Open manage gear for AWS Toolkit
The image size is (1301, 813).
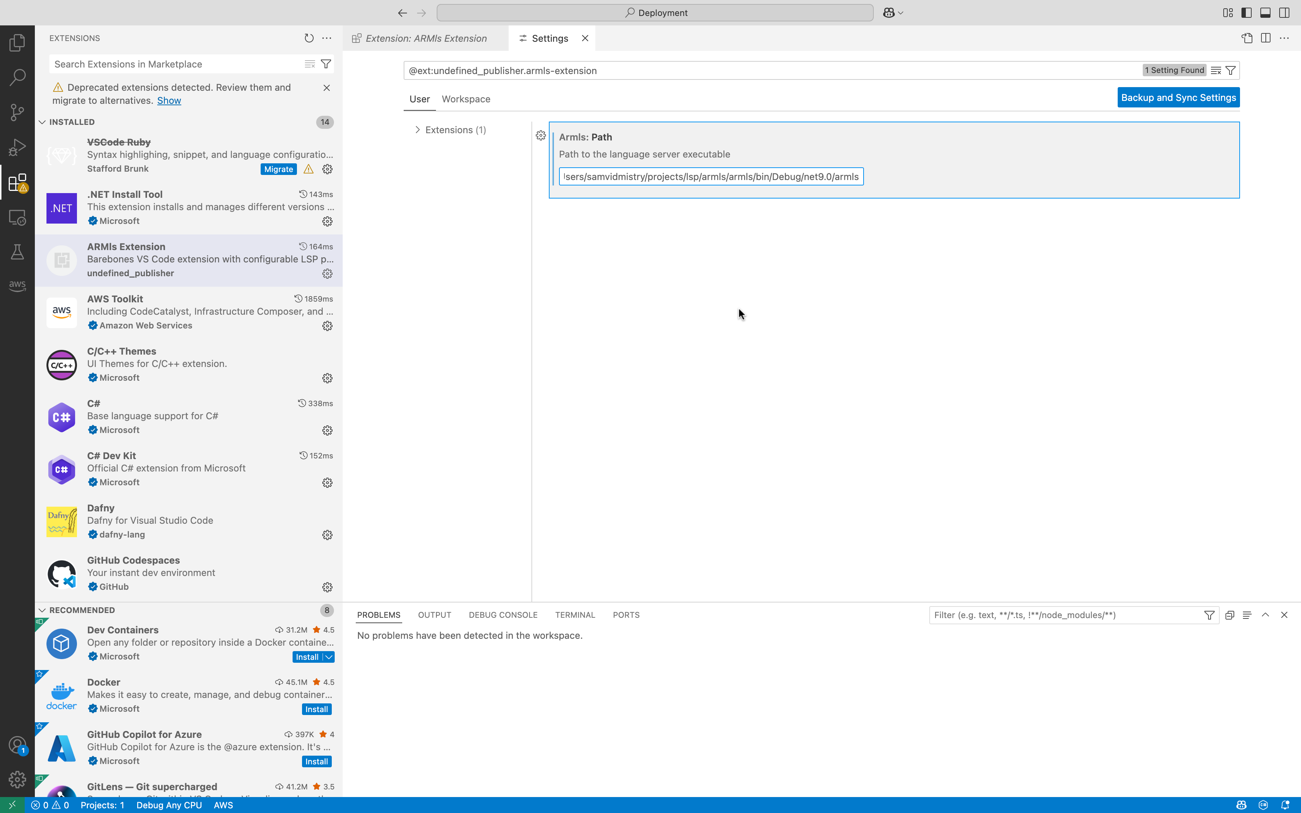point(327,326)
